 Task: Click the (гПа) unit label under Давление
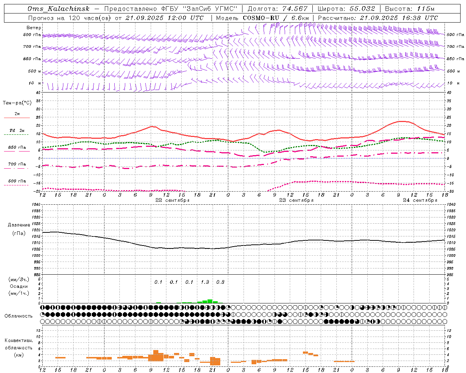(19, 233)
